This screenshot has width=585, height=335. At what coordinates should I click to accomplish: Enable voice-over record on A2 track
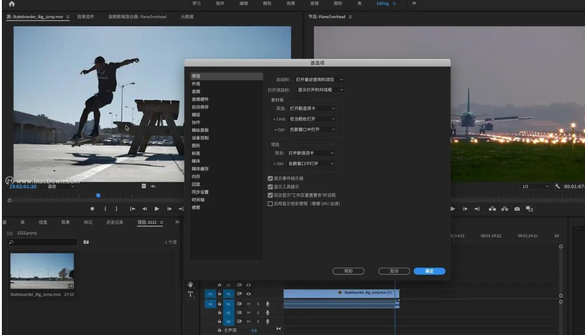(x=268, y=313)
